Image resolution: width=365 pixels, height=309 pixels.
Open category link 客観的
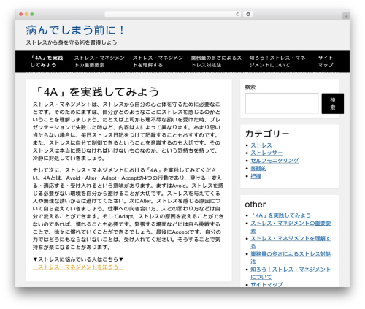(x=258, y=169)
